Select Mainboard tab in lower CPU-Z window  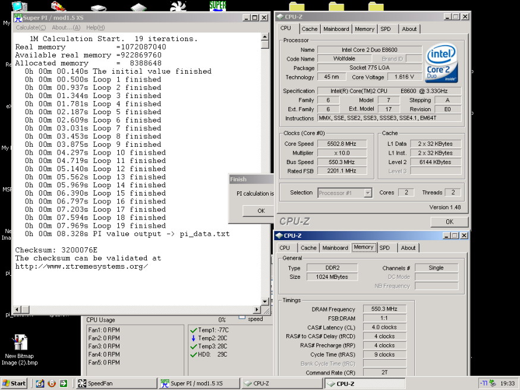coord(335,248)
